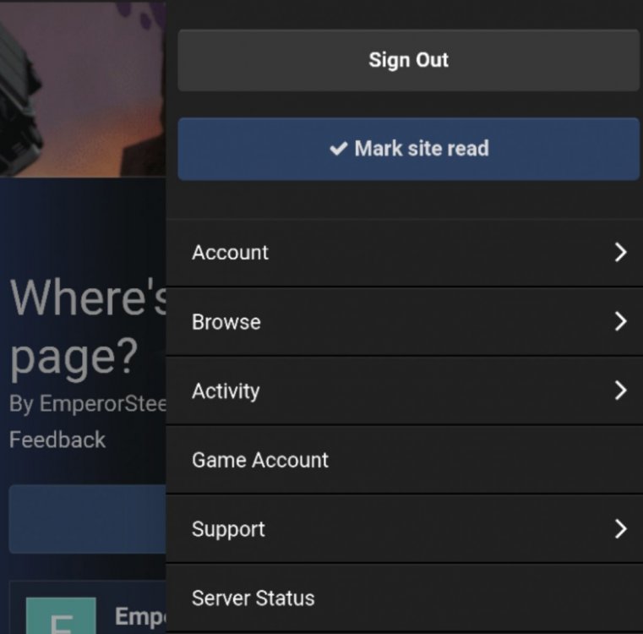Click the teal E avatar thumbnail
The image size is (643, 634).
[61, 615]
